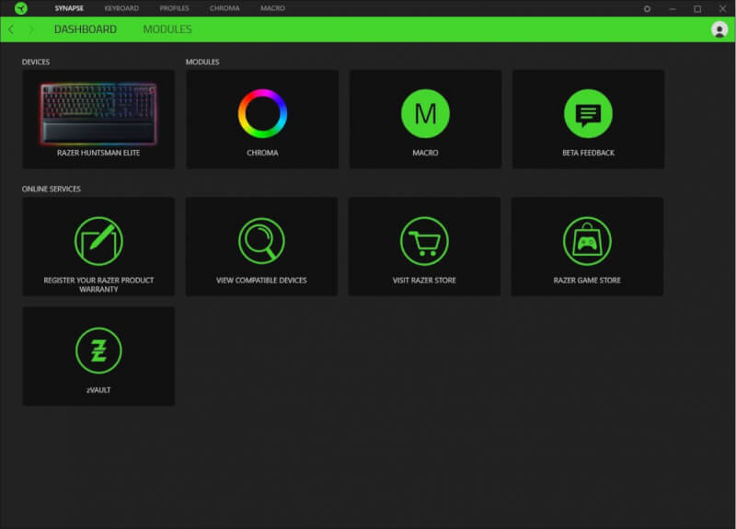Close the Synapse window

coord(723,9)
